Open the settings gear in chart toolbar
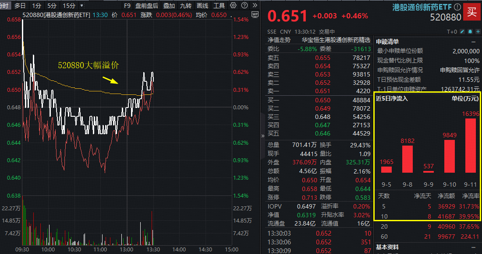This screenshot has width=482, height=254. pos(233,6)
